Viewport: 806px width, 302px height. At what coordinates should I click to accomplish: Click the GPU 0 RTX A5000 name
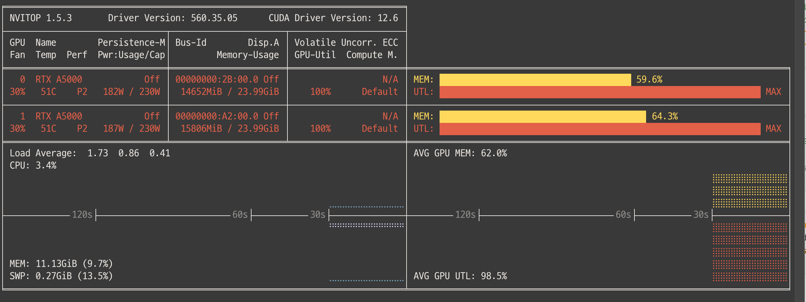pos(59,80)
